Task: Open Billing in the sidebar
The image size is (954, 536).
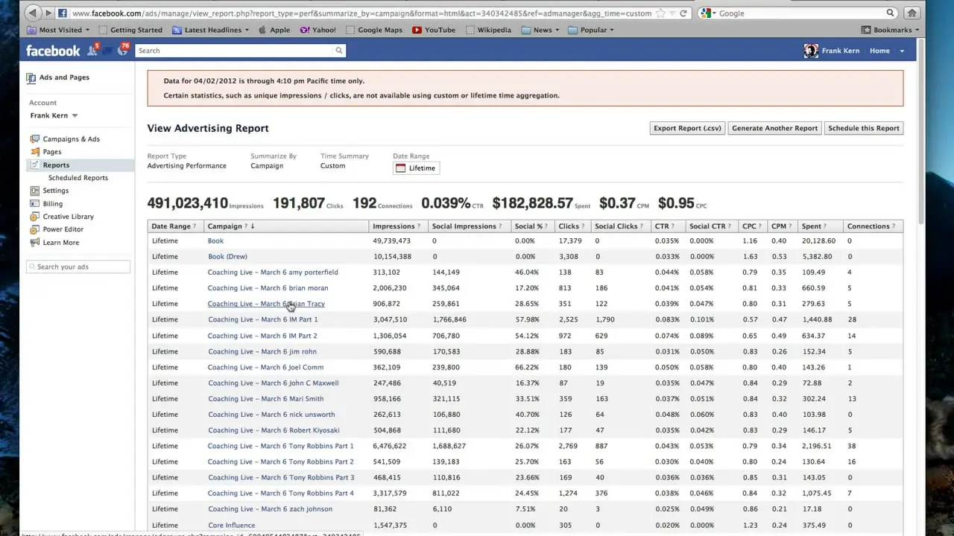Action: (52, 204)
